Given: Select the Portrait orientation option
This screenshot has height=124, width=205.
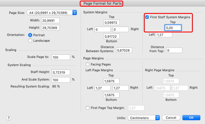Looking at the screenshot, I should point(30,35).
